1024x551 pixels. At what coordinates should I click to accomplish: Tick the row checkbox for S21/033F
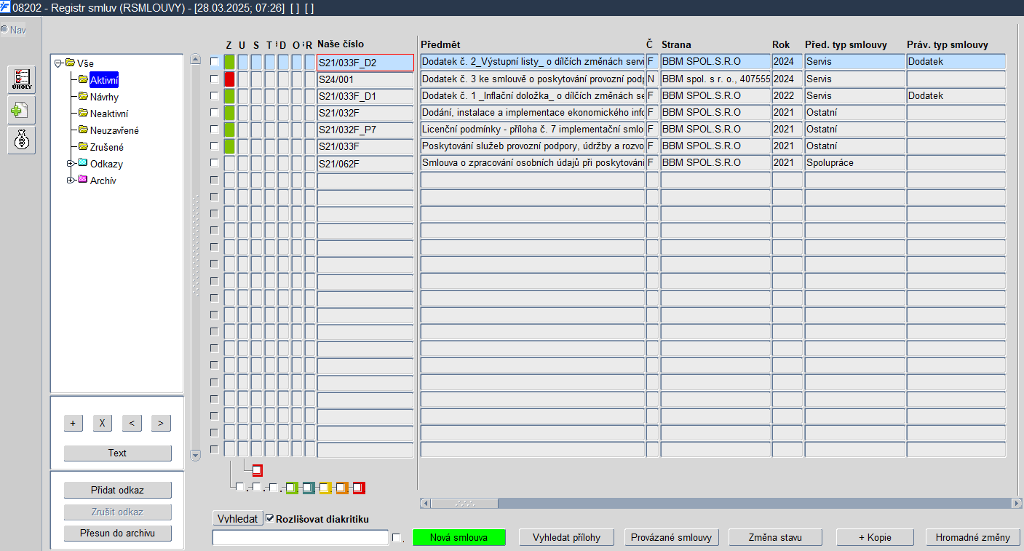click(214, 146)
